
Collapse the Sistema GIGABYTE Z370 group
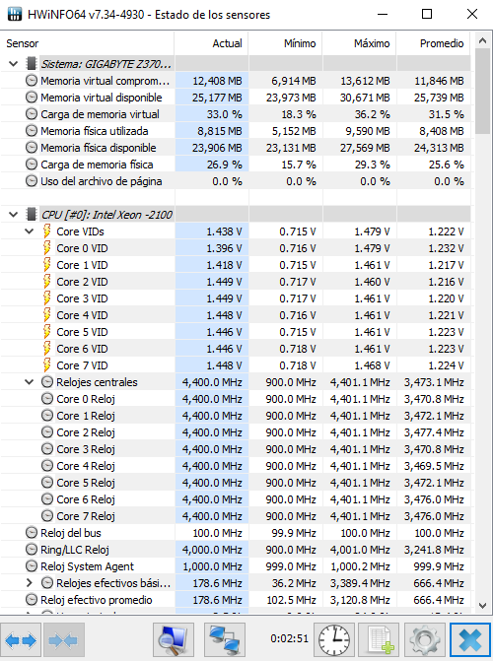click(x=13, y=64)
